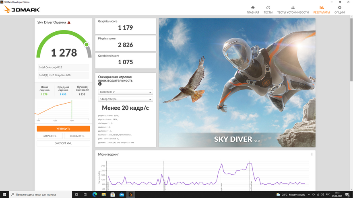
Task: Open the Главная home tab
Action: tap(253, 10)
